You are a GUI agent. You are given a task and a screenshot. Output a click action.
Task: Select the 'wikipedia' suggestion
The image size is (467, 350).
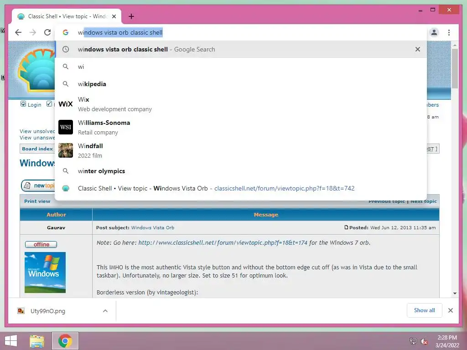(241, 84)
